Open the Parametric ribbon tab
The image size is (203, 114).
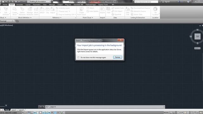37,4
